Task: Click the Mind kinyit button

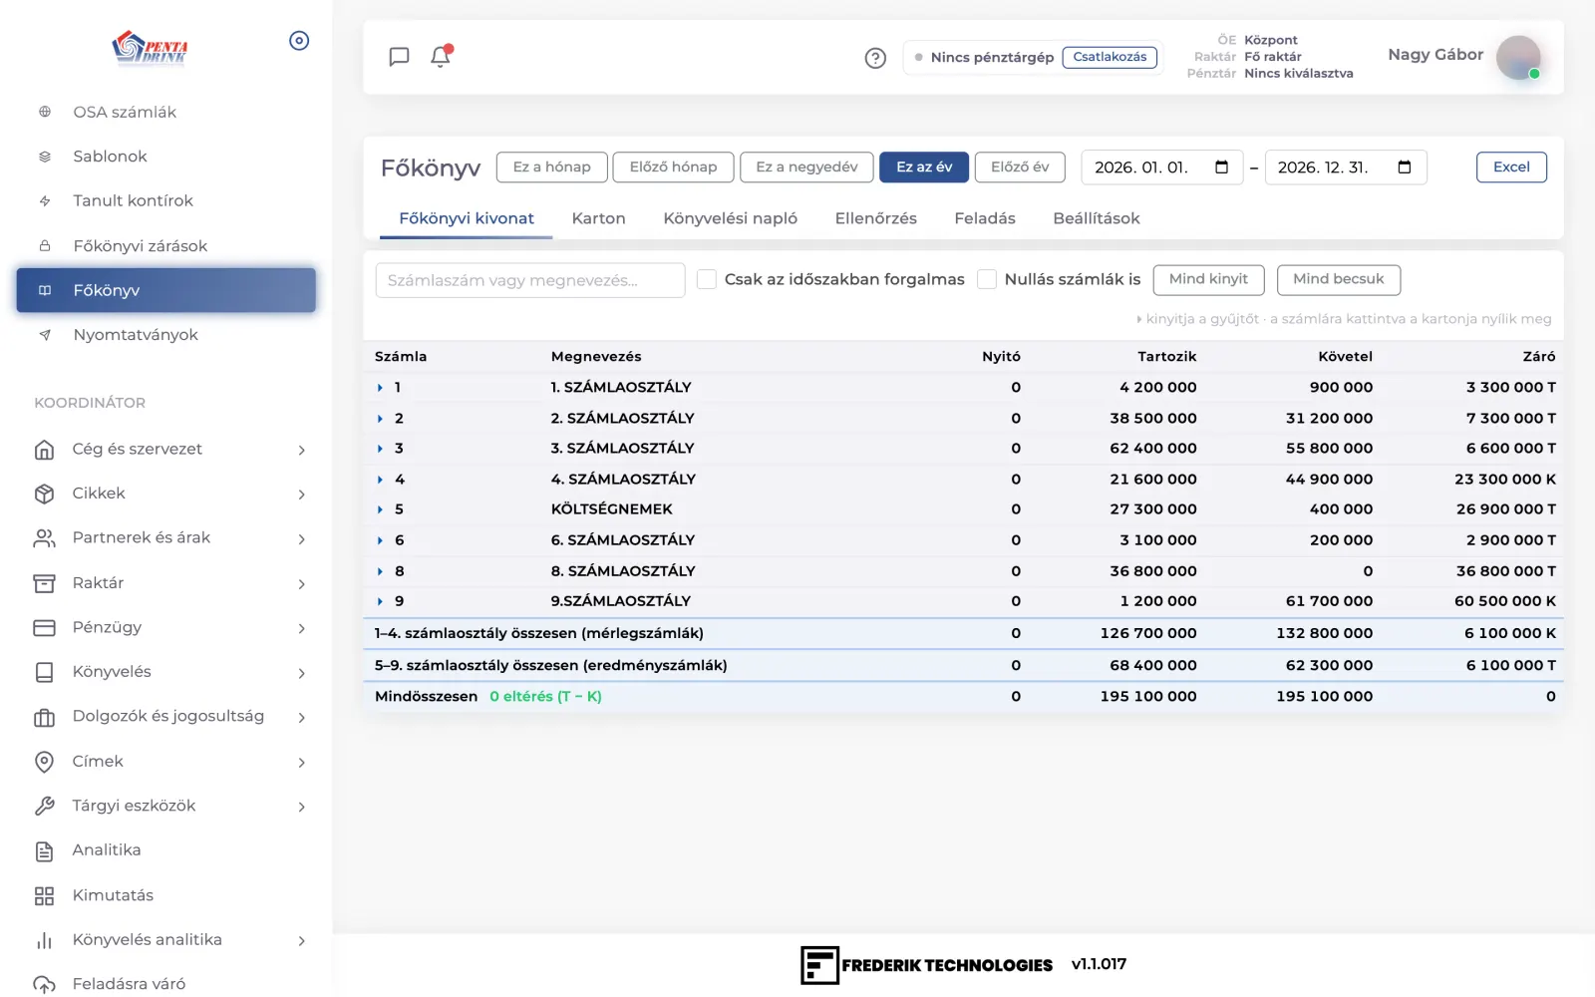Action: (x=1208, y=279)
